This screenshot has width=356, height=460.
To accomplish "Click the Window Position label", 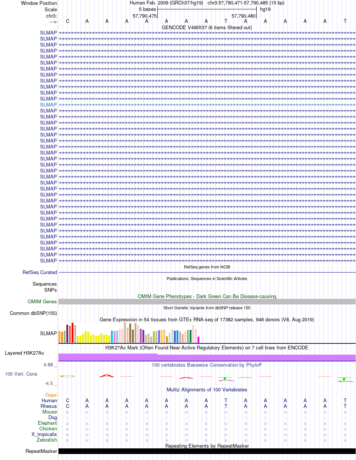I will pos(39,3).
